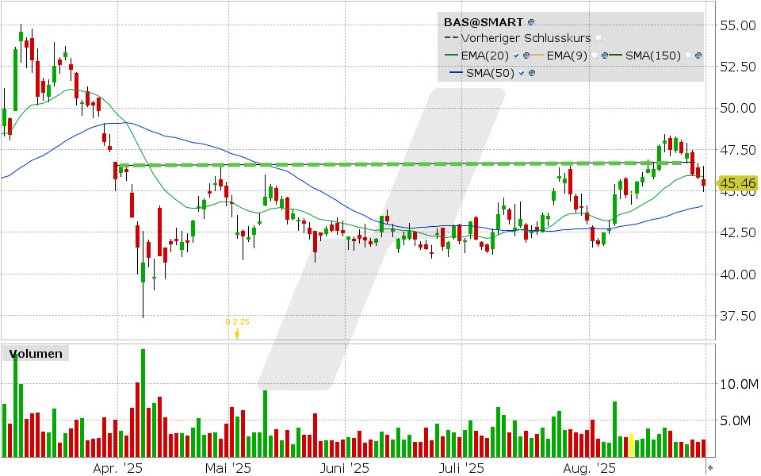The image size is (761, 476).
Task: Click the EMA(20) legend label
Action: pyautogui.click(x=484, y=56)
